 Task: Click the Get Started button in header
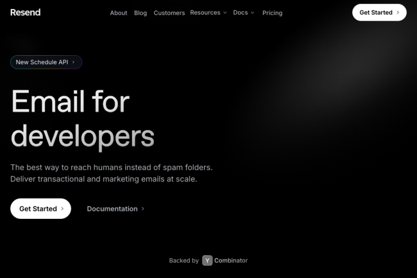379,12
